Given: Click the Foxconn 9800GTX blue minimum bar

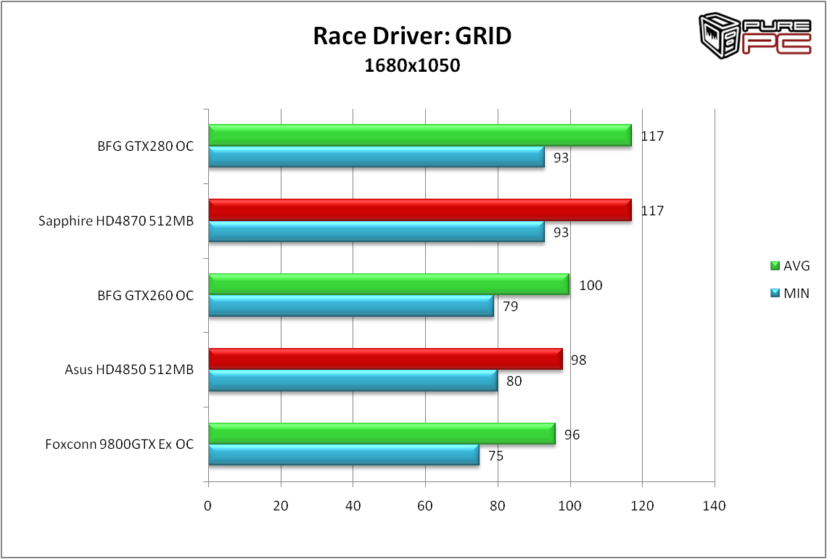Looking at the screenshot, I should pos(343,456).
